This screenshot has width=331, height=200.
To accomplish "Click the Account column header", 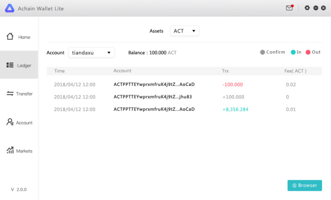I will pos(122,71).
